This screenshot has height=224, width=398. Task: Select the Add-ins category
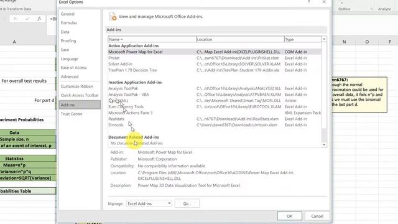tap(80, 105)
